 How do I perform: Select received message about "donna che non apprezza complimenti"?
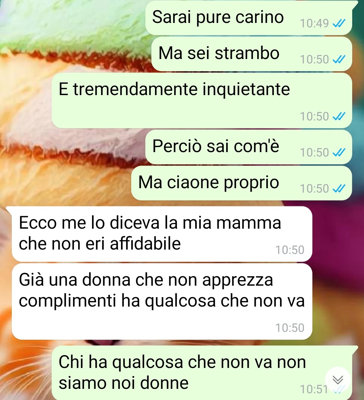(x=162, y=301)
